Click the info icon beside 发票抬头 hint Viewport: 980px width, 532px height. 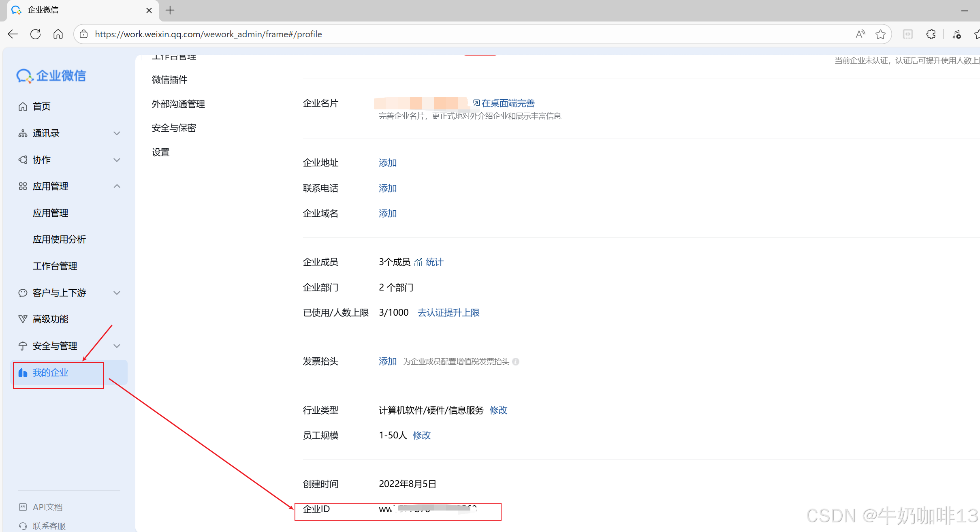[516, 361]
